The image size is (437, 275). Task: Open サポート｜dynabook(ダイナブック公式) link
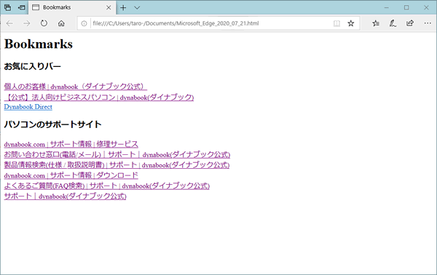[x=66, y=196]
